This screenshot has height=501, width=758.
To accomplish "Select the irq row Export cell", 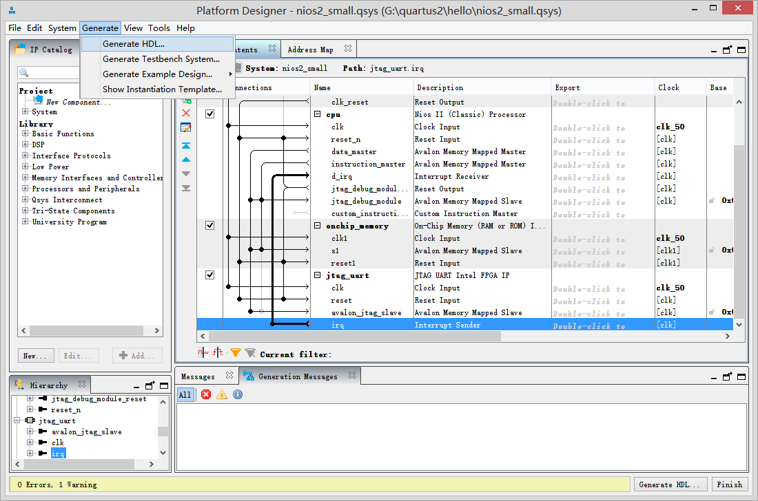I will pos(602,326).
